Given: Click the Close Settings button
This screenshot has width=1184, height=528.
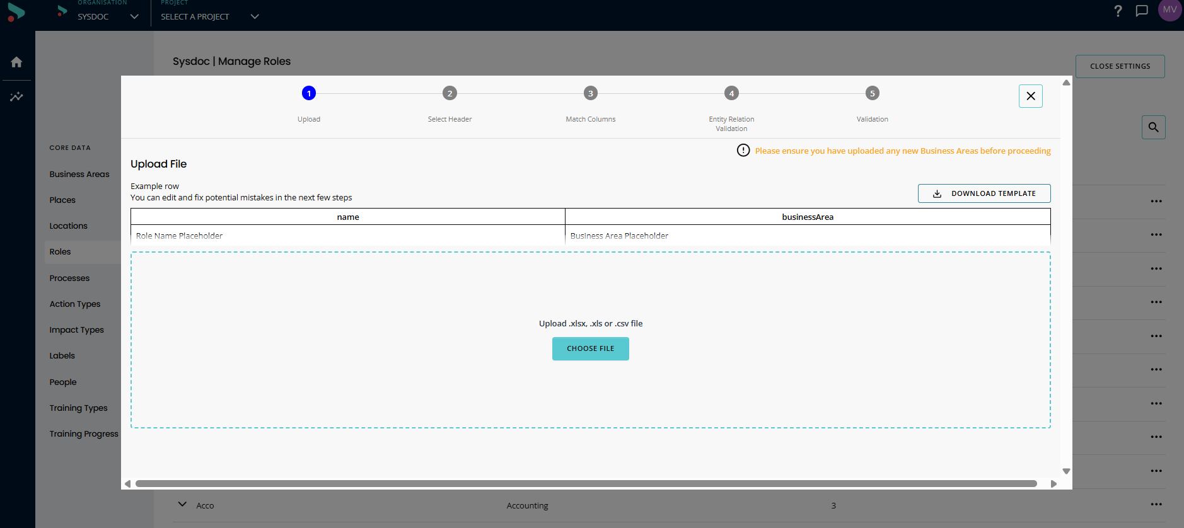Looking at the screenshot, I should click(x=1120, y=66).
